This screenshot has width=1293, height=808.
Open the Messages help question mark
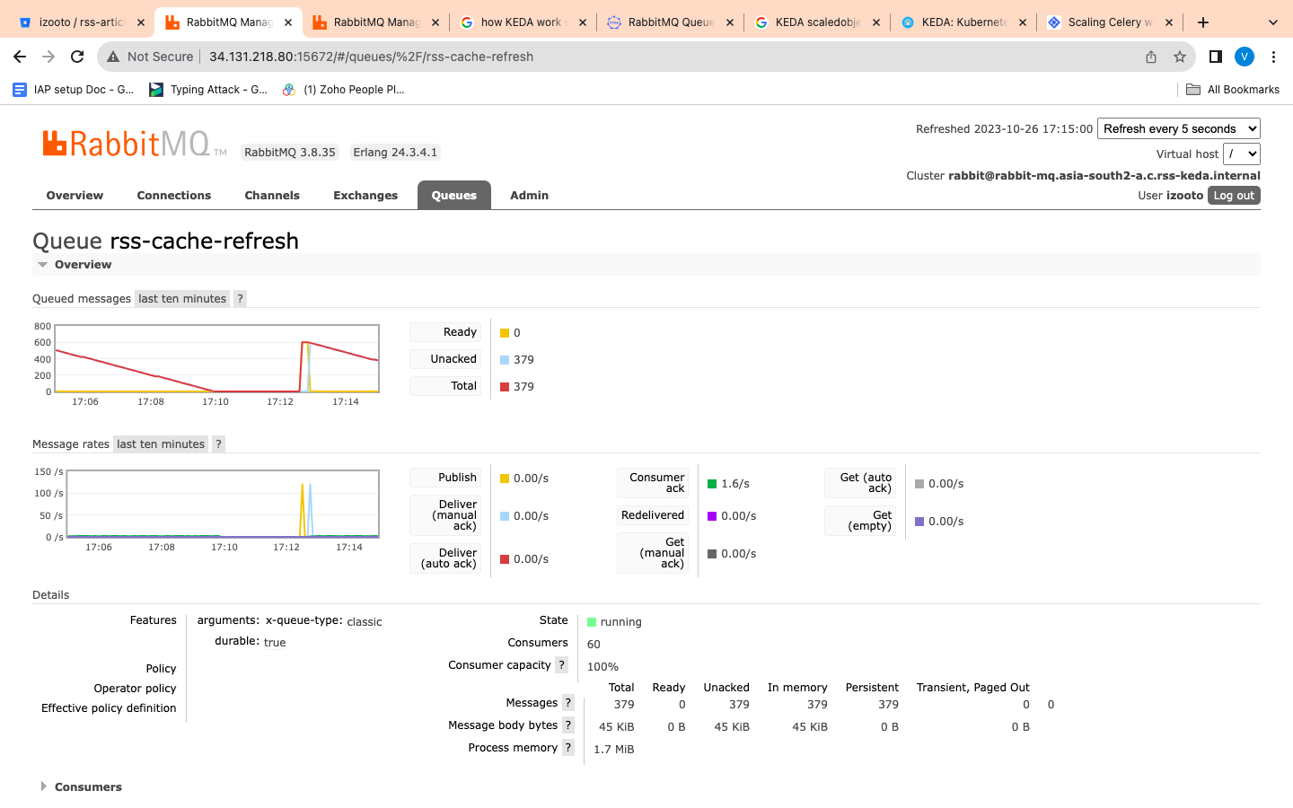pyautogui.click(x=569, y=702)
